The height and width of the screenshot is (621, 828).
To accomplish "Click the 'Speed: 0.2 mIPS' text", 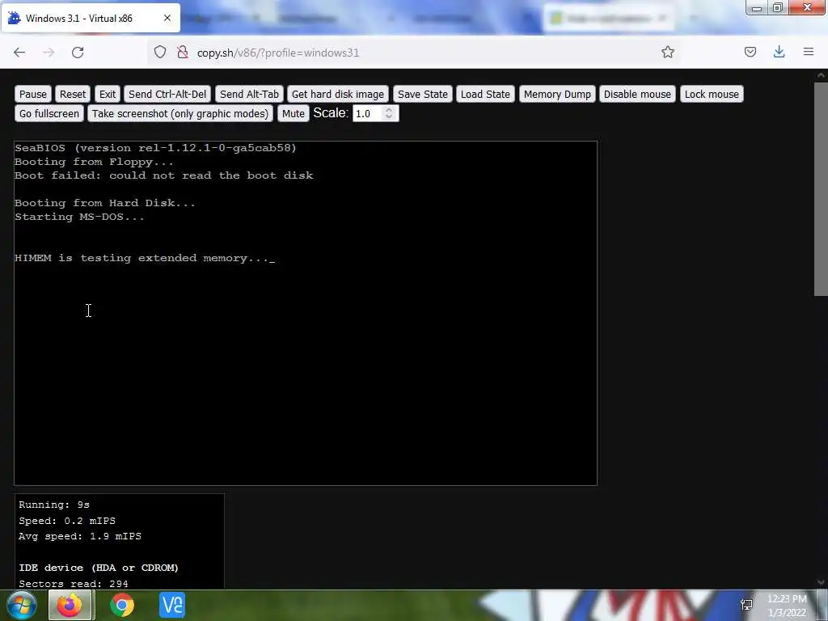I will [67, 521].
